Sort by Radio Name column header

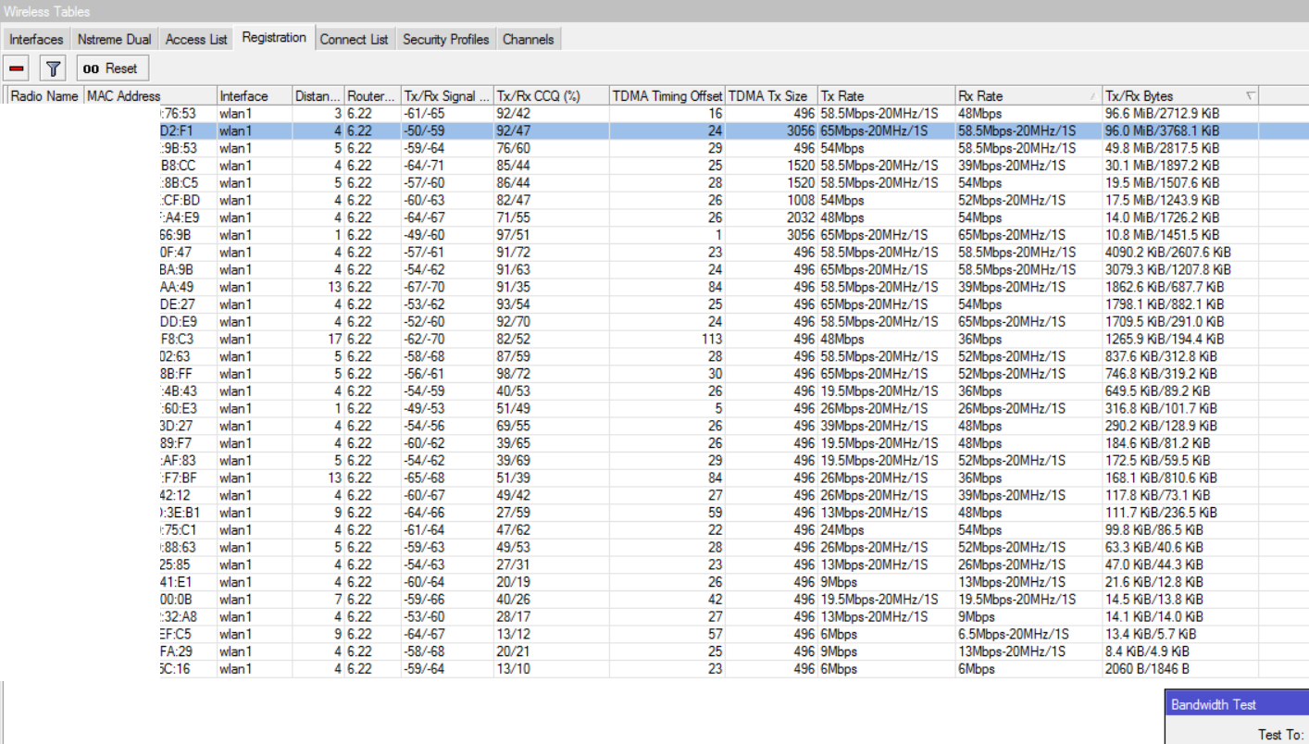click(45, 95)
